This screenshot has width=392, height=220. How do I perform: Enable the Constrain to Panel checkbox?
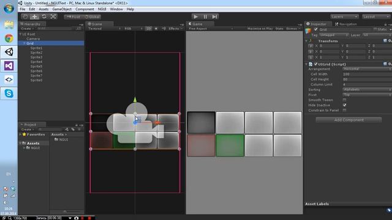(x=344, y=110)
